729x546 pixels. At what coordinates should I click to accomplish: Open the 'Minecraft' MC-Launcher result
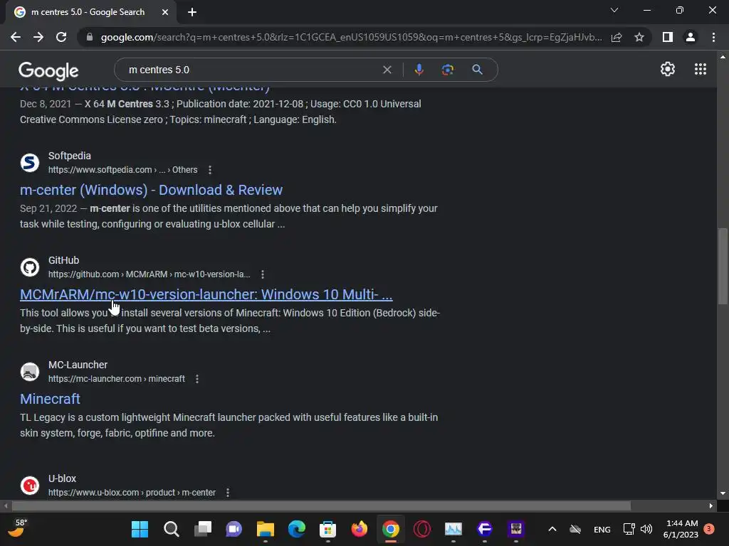point(50,399)
